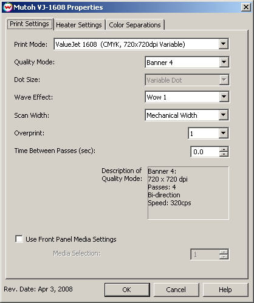Image resolution: width=254 pixels, height=303 pixels.
Task: Close the Mutoh VJ-1608 Properties dialog
Action: coord(246,7)
